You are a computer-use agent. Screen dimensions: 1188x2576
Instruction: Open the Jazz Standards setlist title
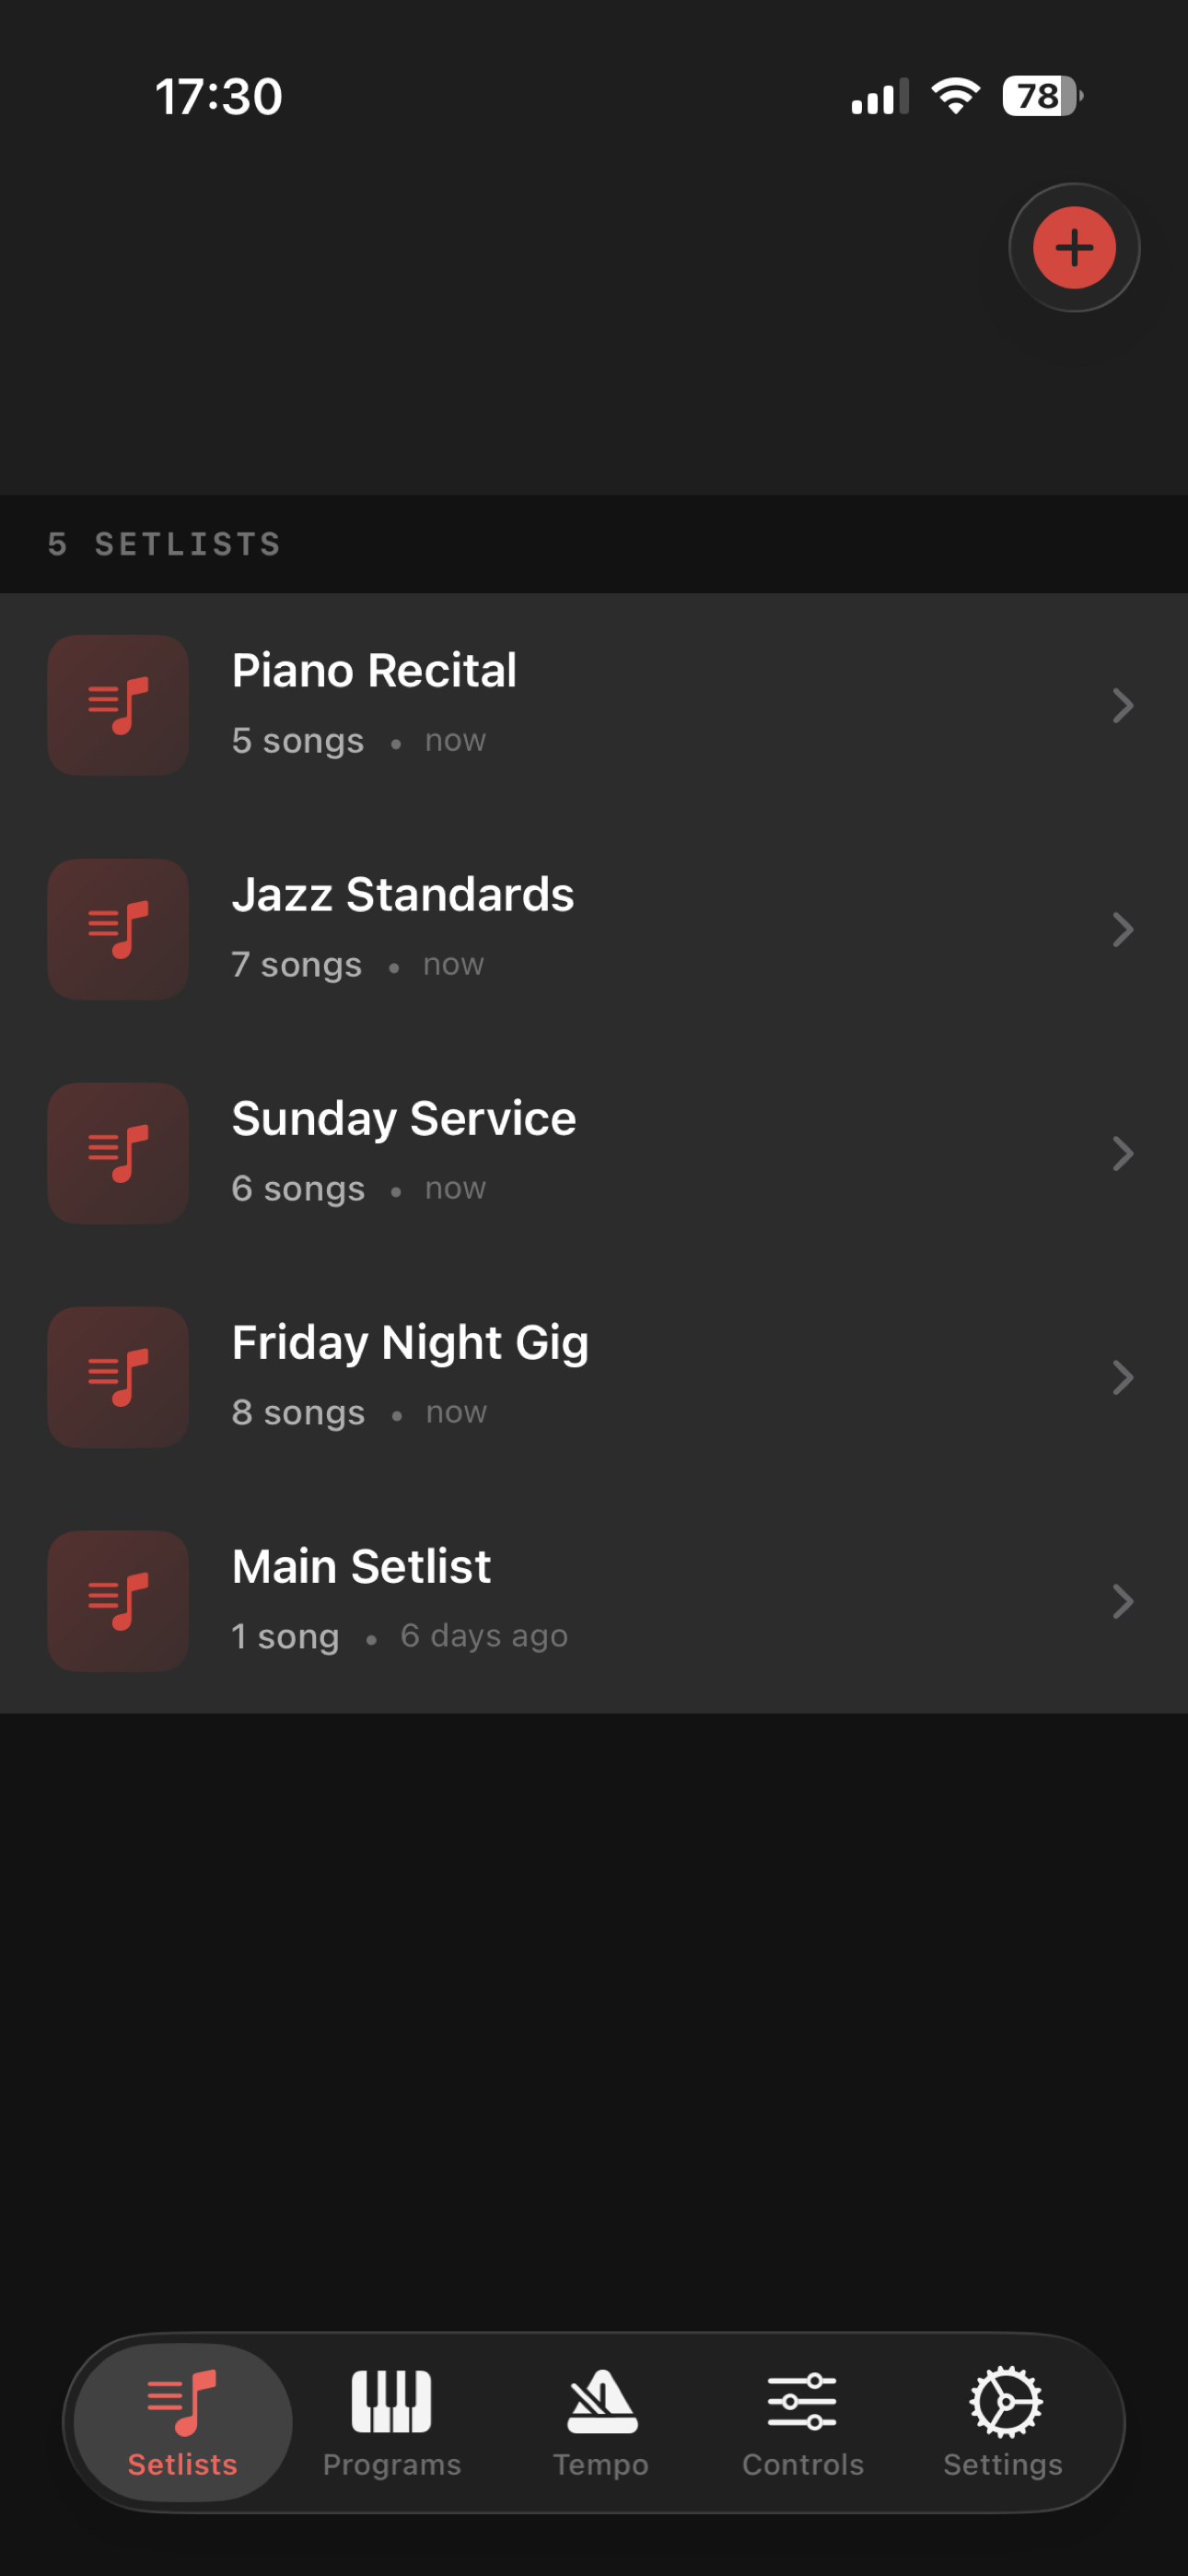[403, 895]
